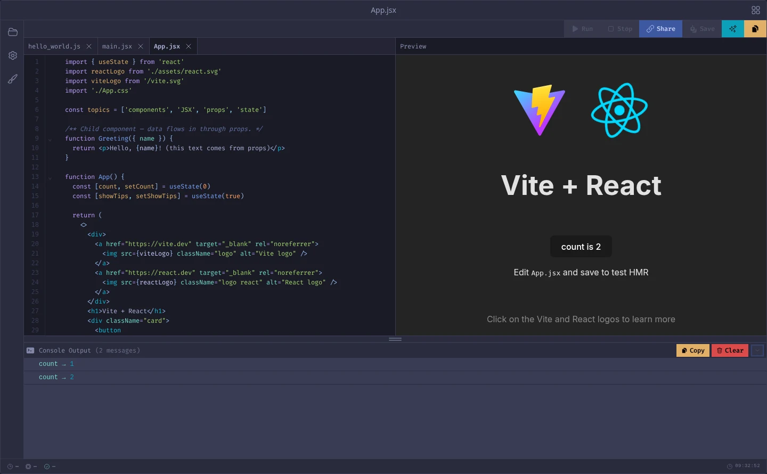Click the paintbrush theme icon in the sidebar
Viewport: 767px width, 474px height.
click(13, 79)
